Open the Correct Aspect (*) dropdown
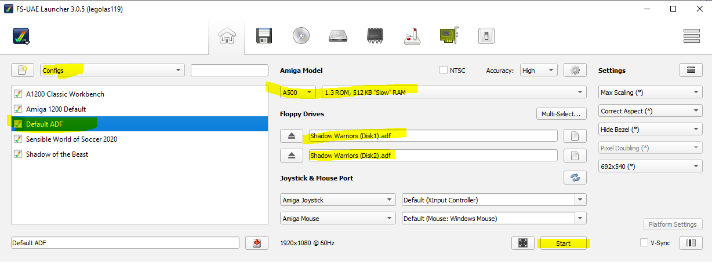This screenshot has width=712, height=262. pyautogui.click(x=651, y=110)
